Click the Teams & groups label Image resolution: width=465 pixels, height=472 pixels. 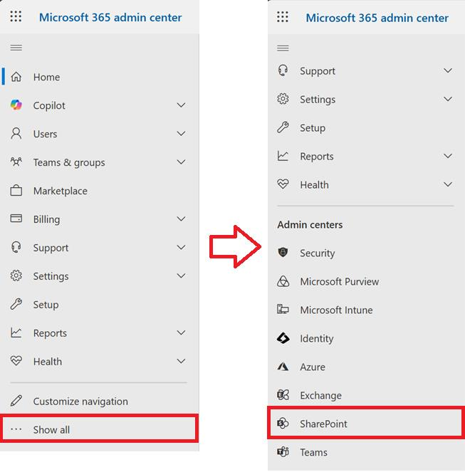pos(69,162)
